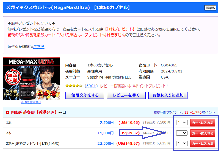Add the 3本+無料プレゼント option to cart

click(x=203, y=143)
